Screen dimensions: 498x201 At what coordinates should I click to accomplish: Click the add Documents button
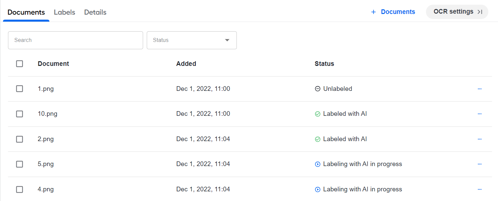(x=393, y=12)
